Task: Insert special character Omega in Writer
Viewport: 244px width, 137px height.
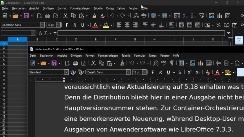Action: [x=237, y=63]
